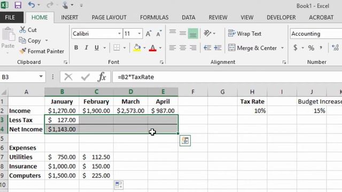Image resolution: width=342 pixels, height=192 pixels.
Task: Switch to the DATA tab
Action: 189,18
